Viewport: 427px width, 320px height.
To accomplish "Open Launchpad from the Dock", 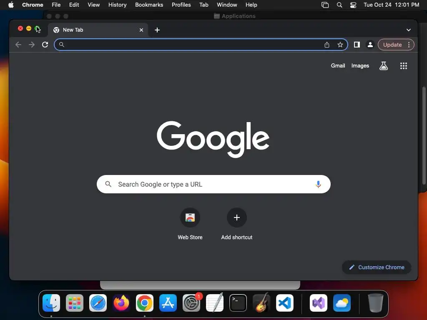I will click(x=75, y=303).
